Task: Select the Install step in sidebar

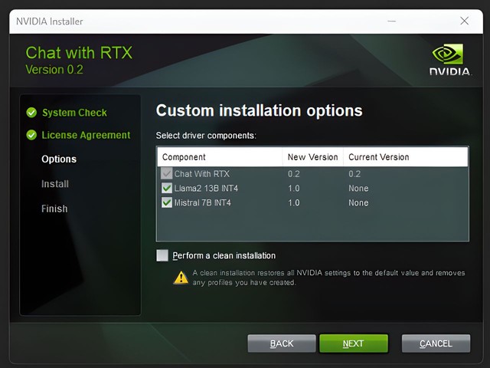Action: point(55,184)
